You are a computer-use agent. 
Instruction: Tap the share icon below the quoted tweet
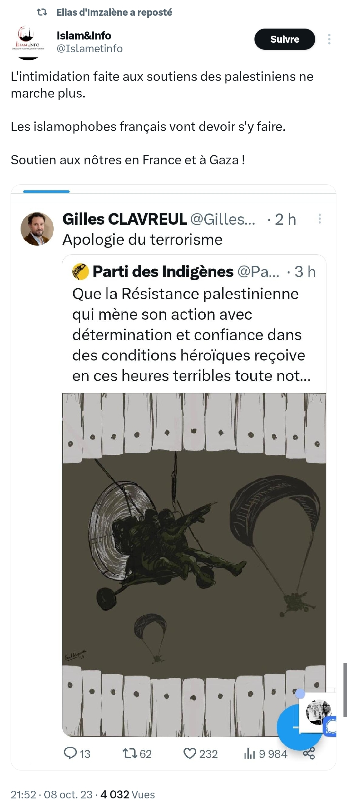(x=309, y=753)
